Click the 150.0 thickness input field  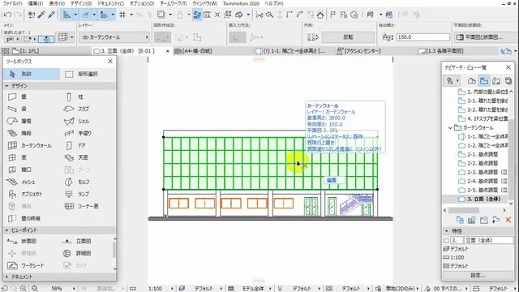pos(423,37)
